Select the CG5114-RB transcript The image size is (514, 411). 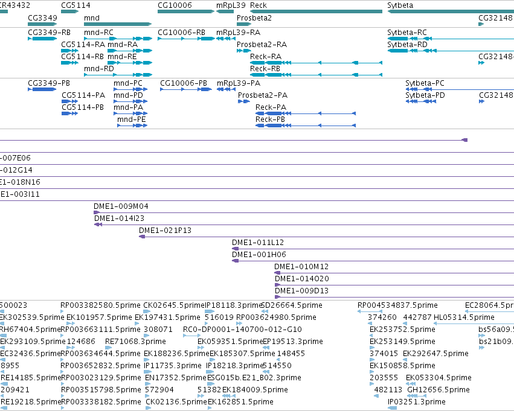tap(69, 63)
